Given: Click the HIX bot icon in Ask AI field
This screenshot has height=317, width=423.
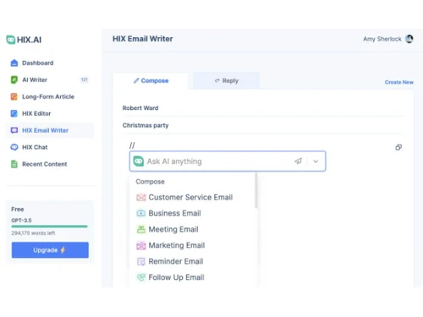Looking at the screenshot, I should (139, 161).
